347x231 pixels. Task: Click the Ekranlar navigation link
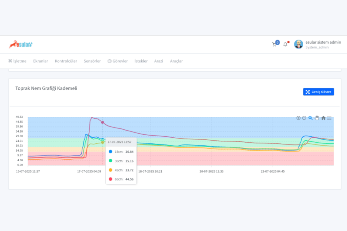(40, 61)
